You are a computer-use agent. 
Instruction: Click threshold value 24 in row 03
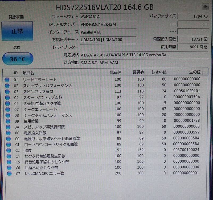point(164,91)
